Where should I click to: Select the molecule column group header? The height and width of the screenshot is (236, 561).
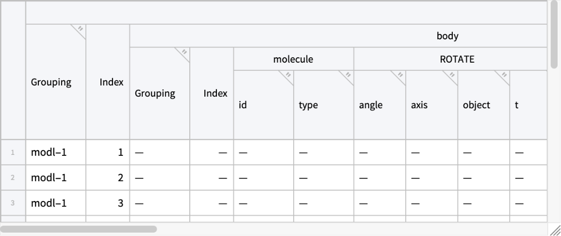click(x=293, y=60)
